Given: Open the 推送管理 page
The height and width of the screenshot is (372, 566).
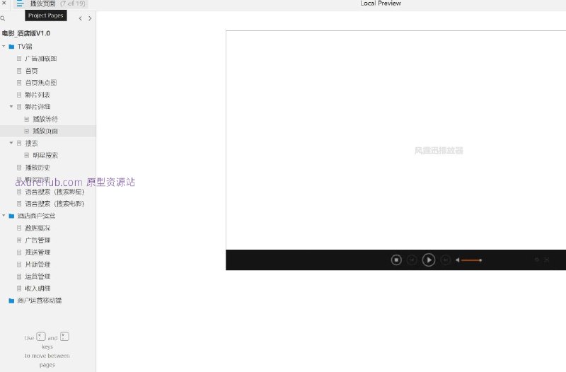Looking at the screenshot, I should coord(37,252).
